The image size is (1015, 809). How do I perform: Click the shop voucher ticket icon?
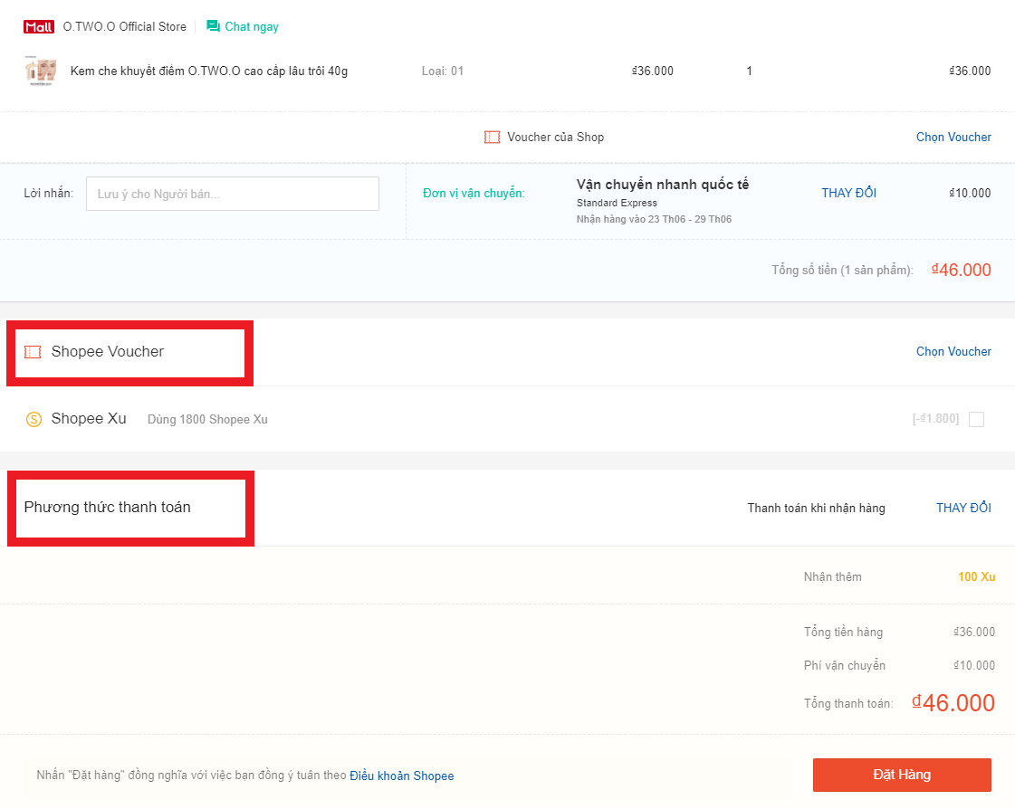pyautogui.click(x=492, y=138)
